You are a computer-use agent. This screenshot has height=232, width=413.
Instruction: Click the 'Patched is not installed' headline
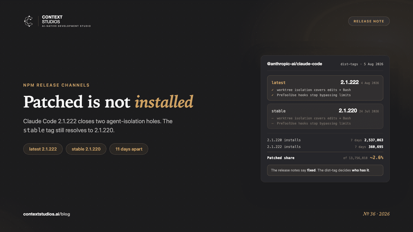108,102
